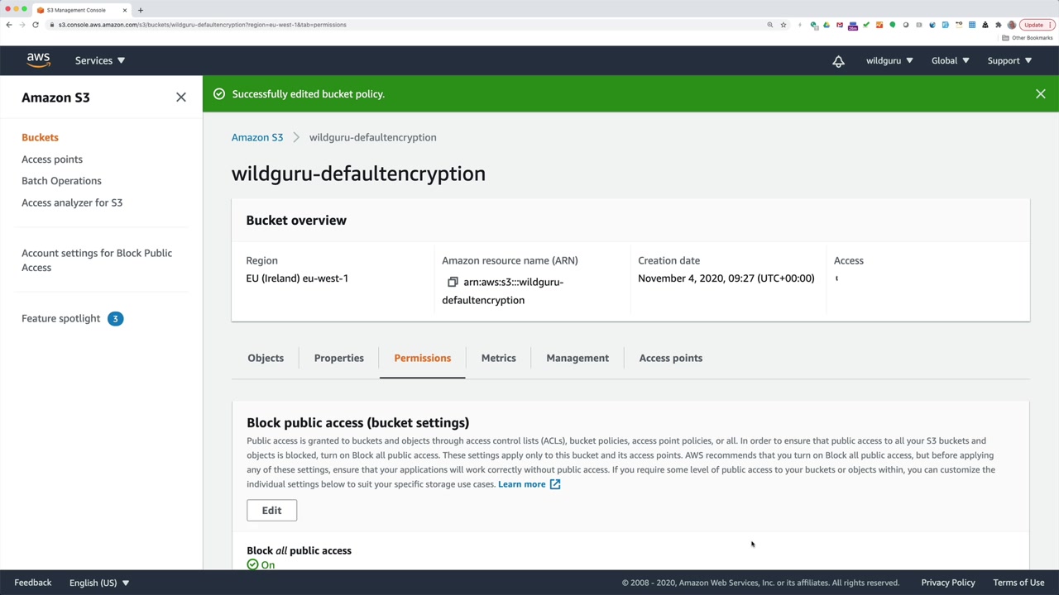
Task: Open the Terms of Use link
Action: point(1018,583)
